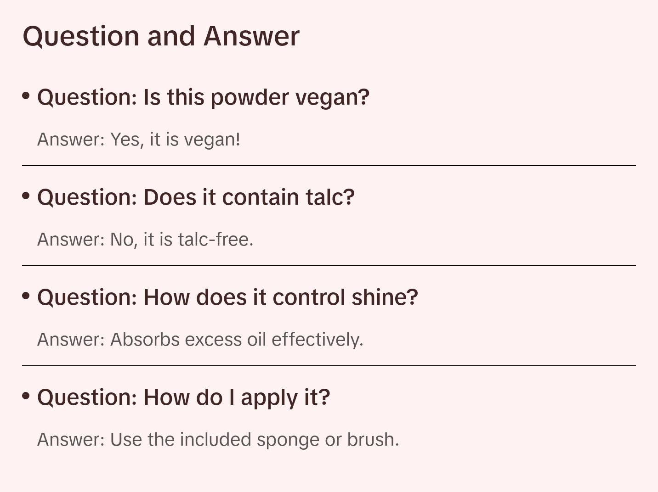Click the "Question and Answer" heading

pyautogui.click(x=161, y=36)
